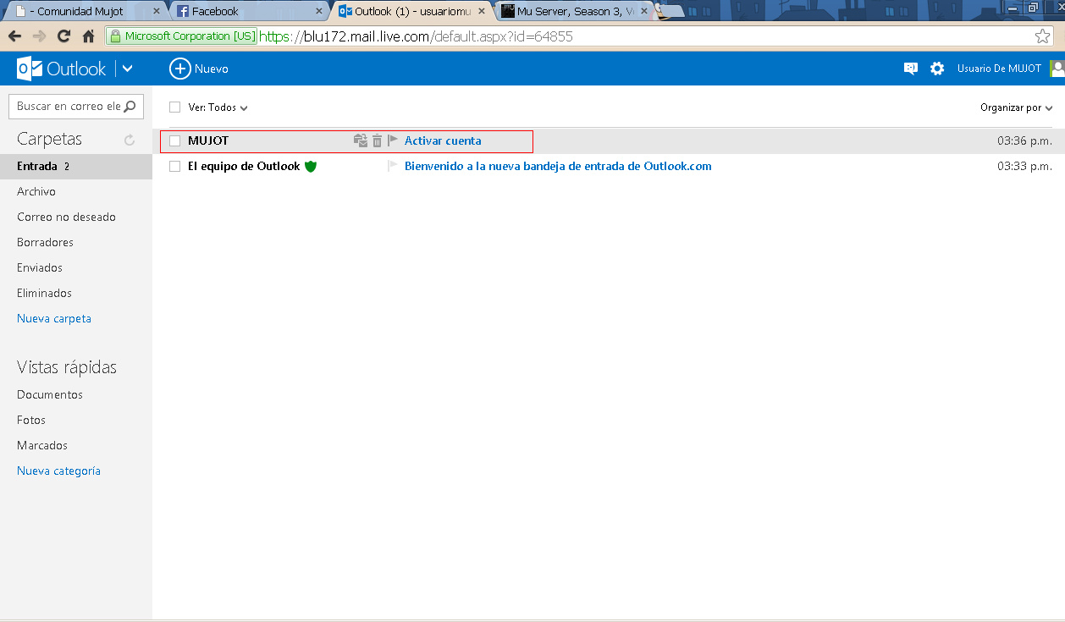Screen dimensions: 1065x622
Task: Open the settings gear icon
Action: [937, 69]
